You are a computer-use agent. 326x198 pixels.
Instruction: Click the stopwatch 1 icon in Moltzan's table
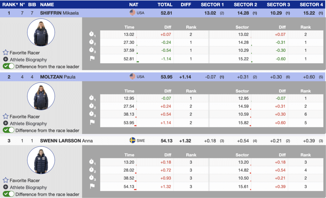[x=92, y=98]
